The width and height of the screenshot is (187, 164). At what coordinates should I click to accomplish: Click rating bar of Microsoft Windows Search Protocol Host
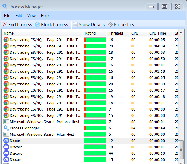pyautogui.click(x=95, y=122)
